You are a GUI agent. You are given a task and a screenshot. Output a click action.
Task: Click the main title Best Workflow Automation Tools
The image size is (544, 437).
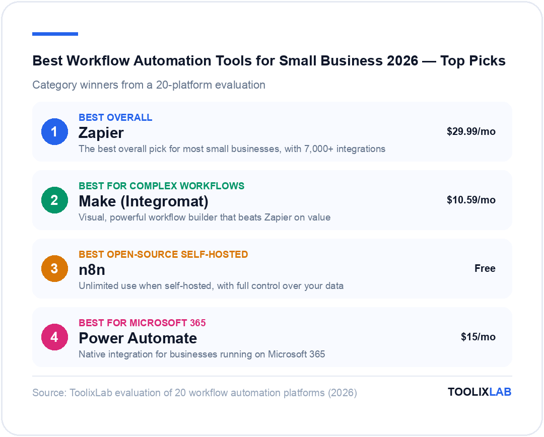click(x=269, y=61)
